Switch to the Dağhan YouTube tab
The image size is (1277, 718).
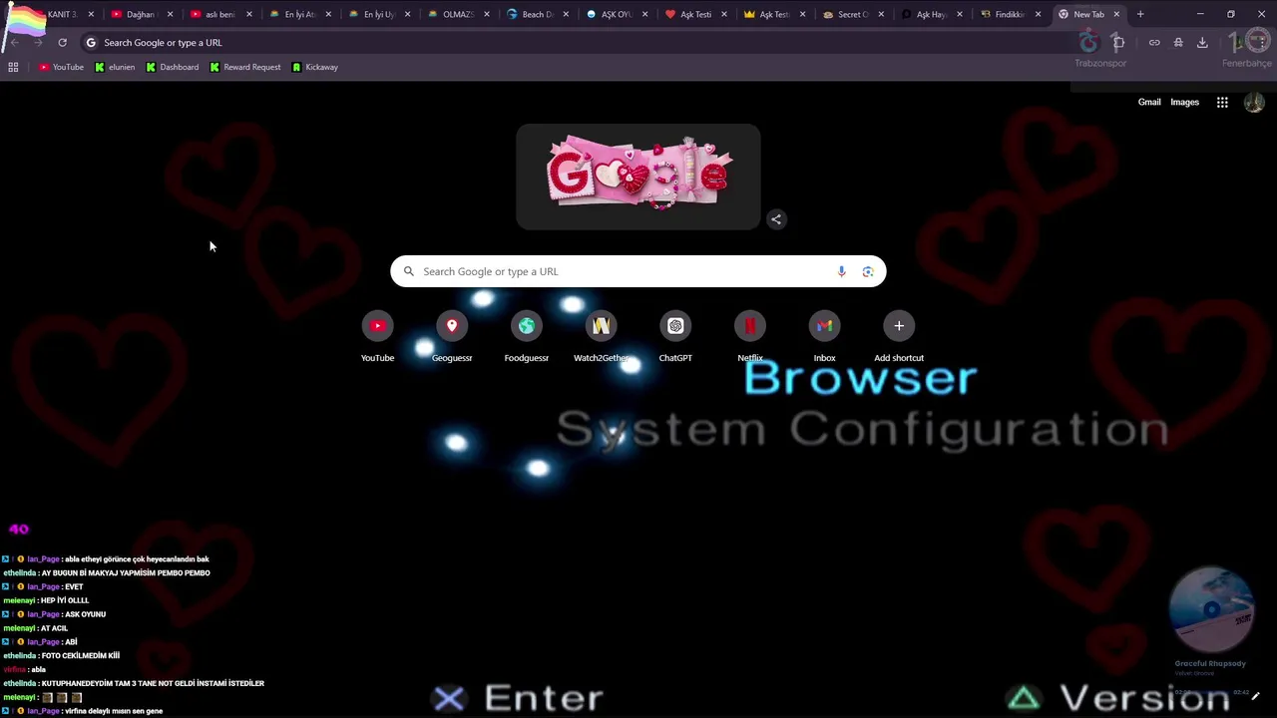(x=141, y=14)
